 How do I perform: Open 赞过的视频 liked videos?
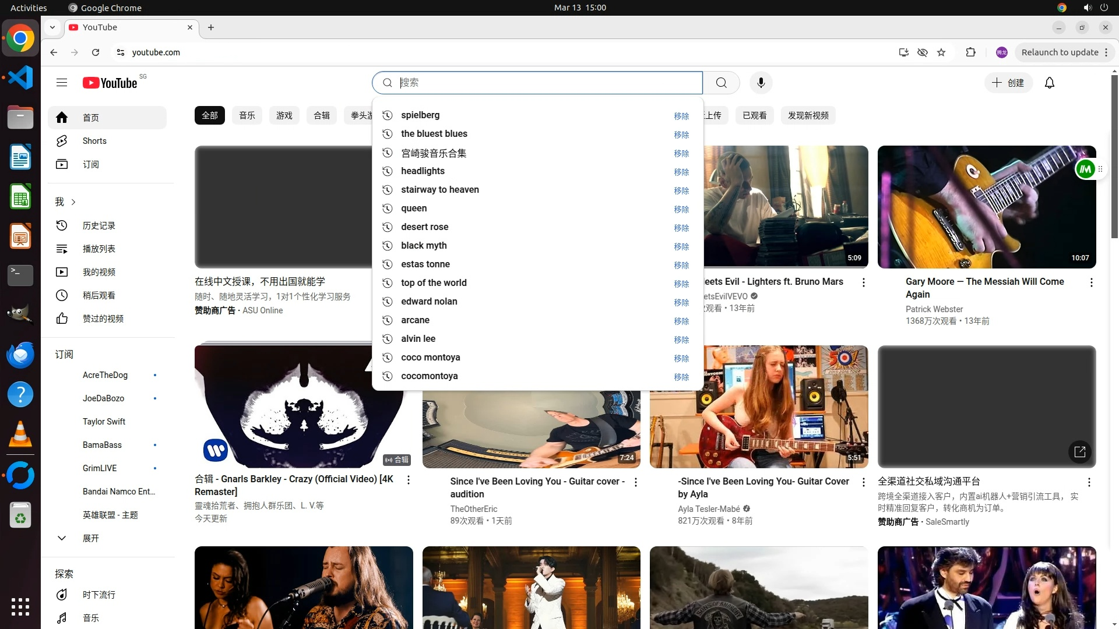pyautogui.click(x=103, y=319)
